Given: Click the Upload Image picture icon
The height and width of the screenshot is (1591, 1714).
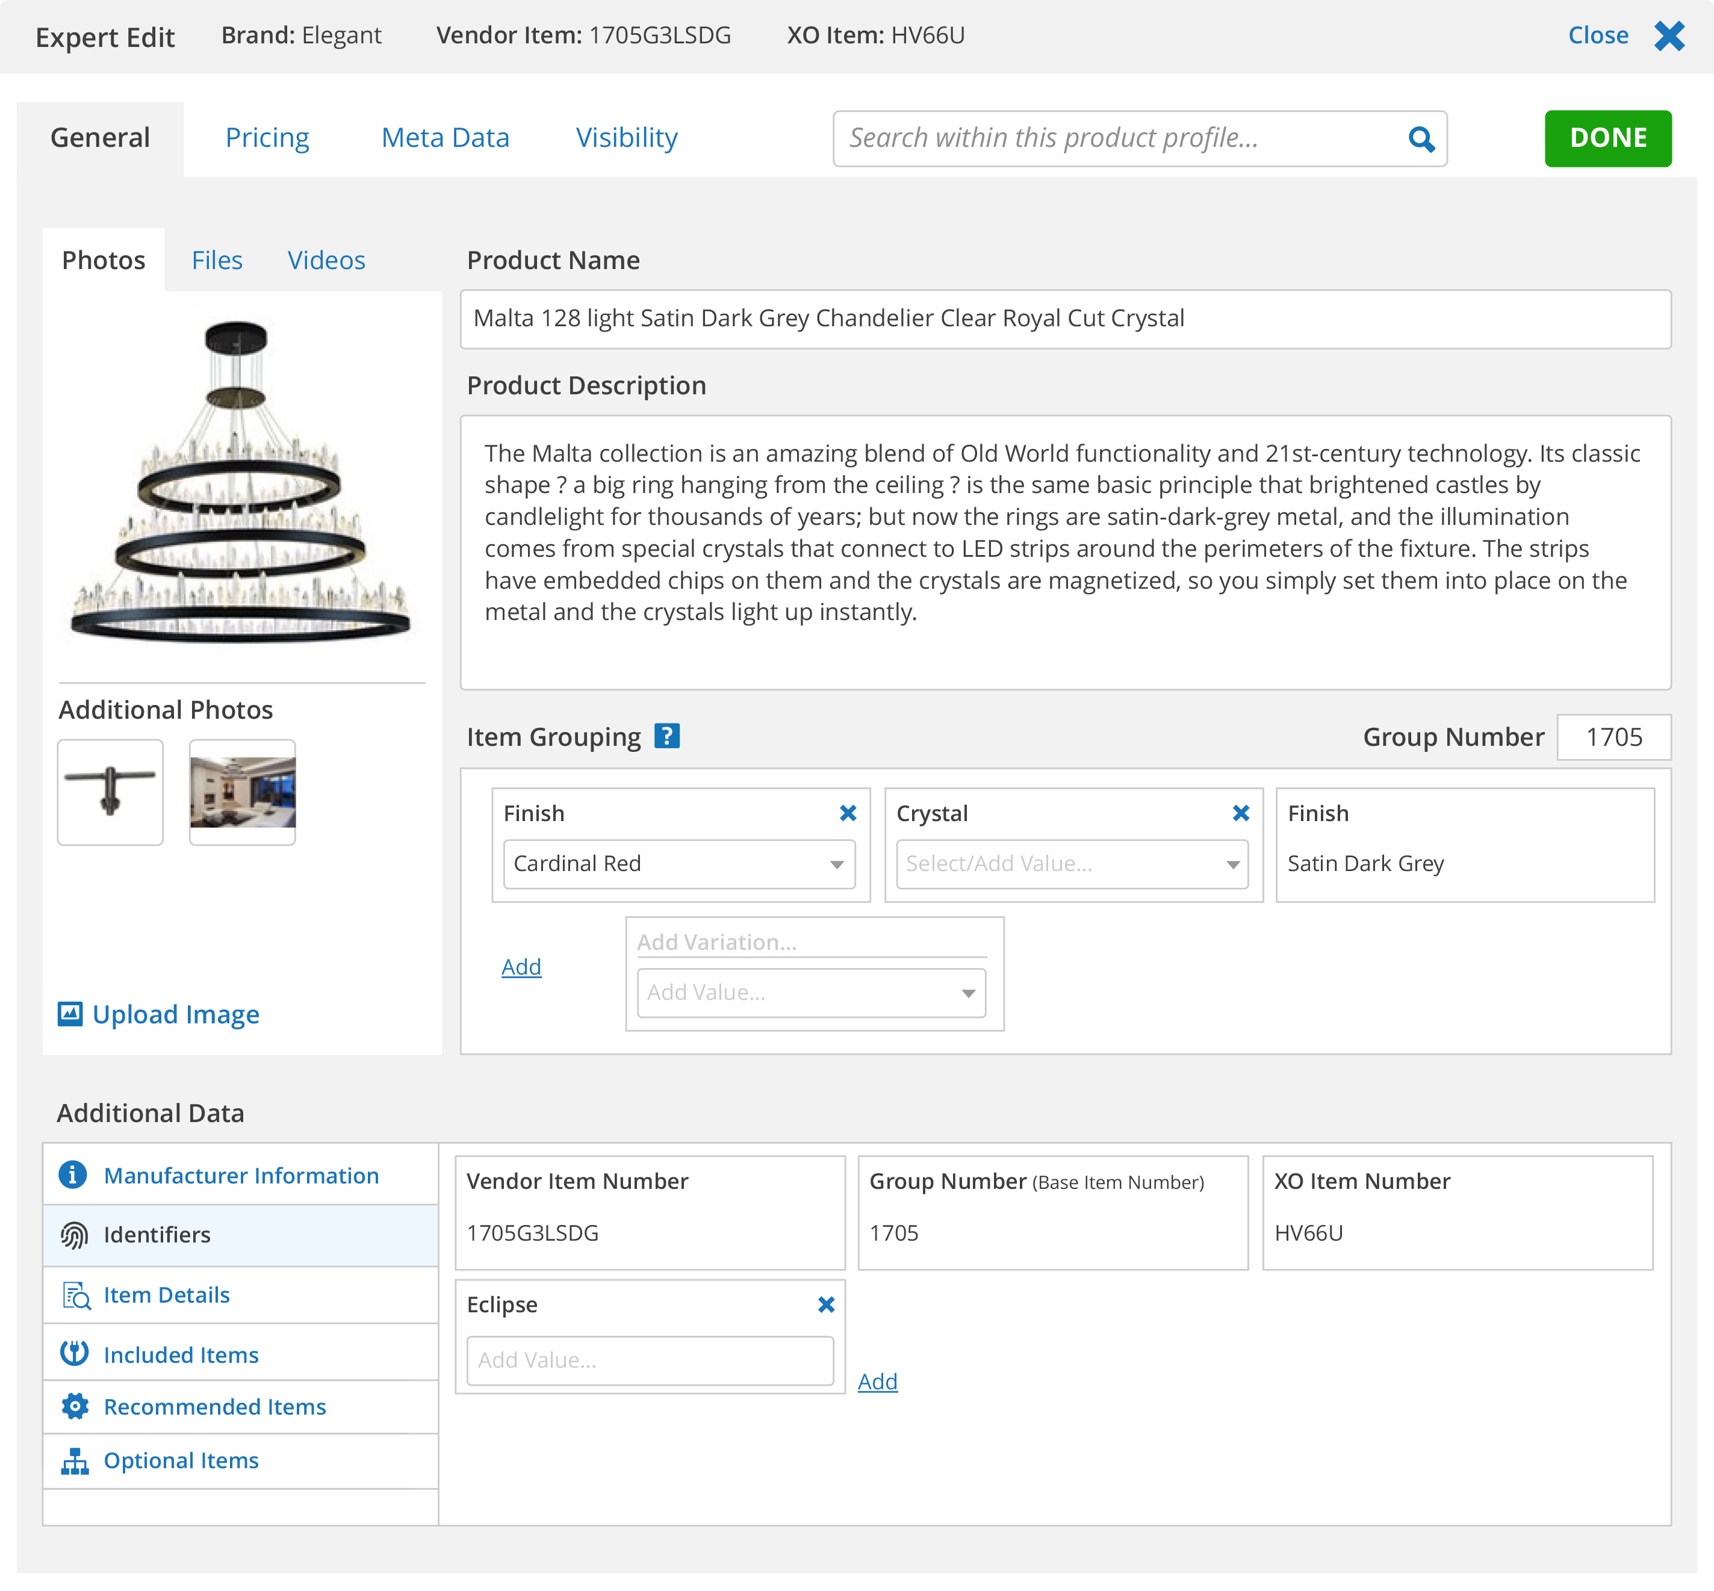Looking at the screenshot, I should (x=70, y=1013).
